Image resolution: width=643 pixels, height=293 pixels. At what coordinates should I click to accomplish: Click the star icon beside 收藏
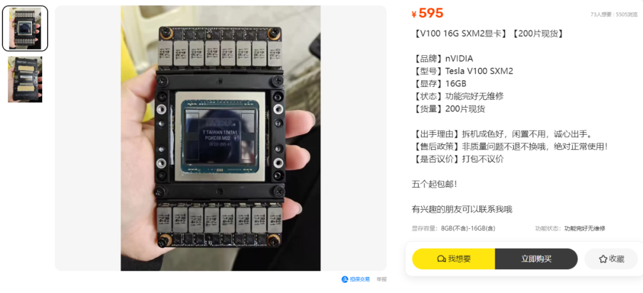[x=603, y=259]
